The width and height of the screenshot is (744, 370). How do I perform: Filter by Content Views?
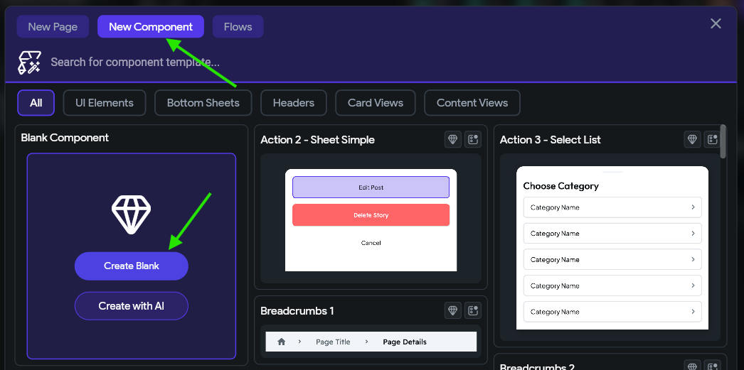point(472,103)
